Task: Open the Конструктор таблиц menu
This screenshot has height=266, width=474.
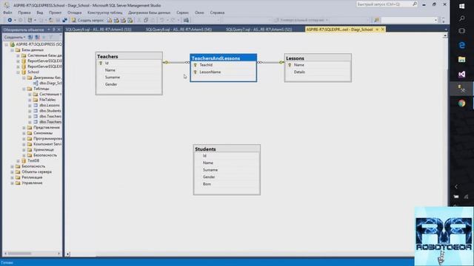Action: coord(105,13)
